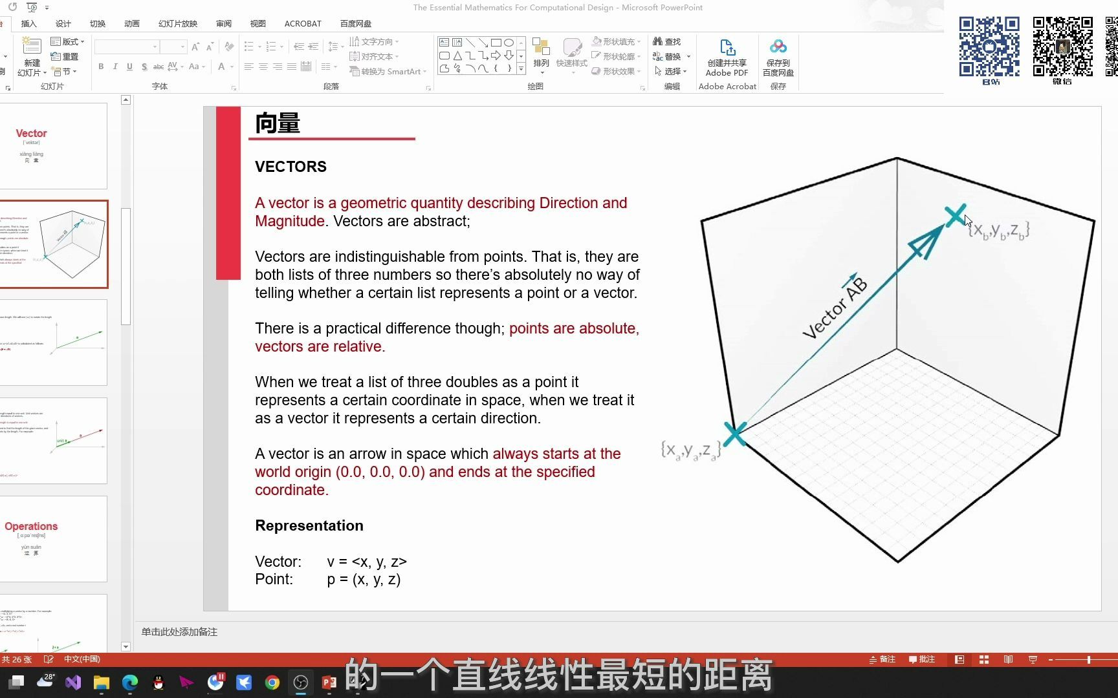Clear all formatting with the eraser icon
1118x698 pixels.
point(228,47)
